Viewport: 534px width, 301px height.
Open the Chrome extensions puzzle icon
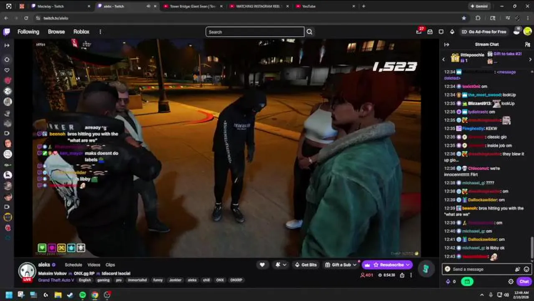pyautogui.click(x=478, y=18)
